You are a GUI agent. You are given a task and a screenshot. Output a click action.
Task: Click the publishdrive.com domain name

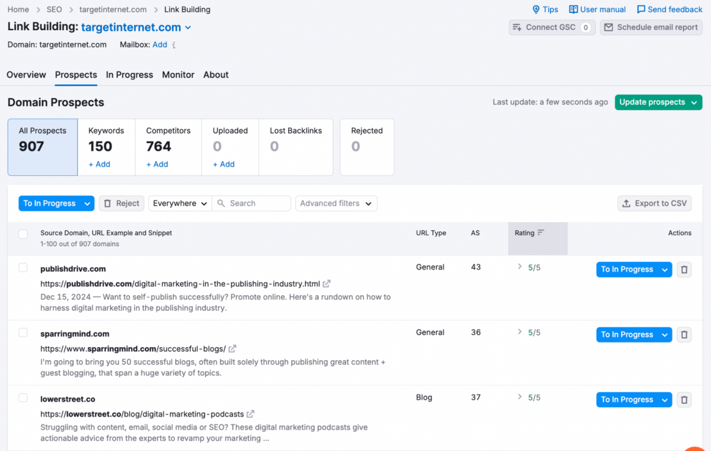(x=73, y=269)
